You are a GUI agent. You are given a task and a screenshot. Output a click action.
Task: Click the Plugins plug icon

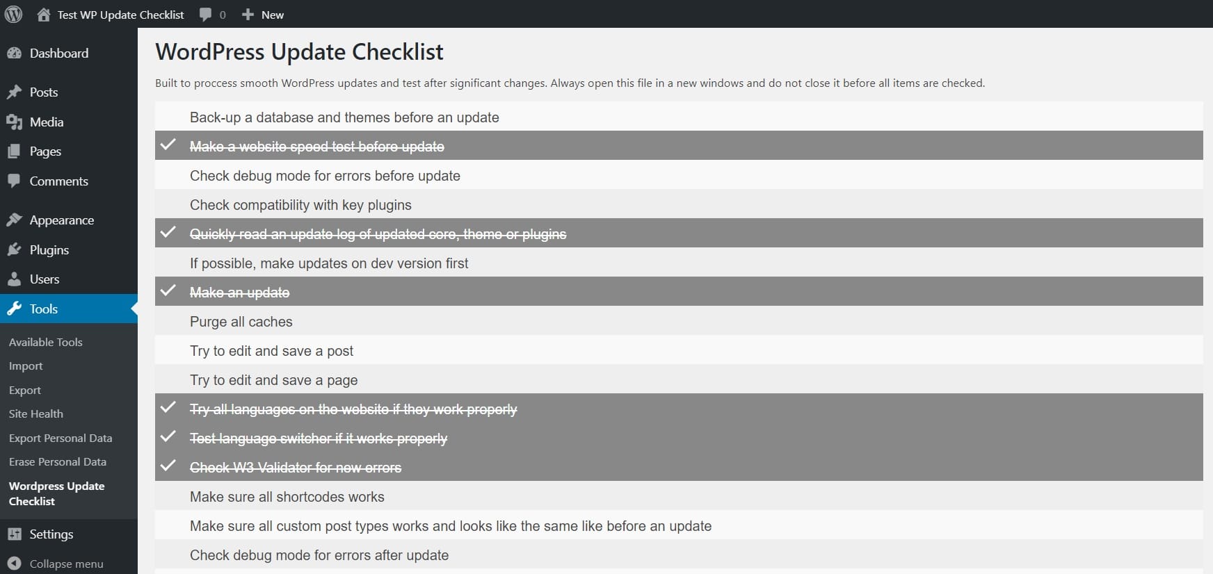[14, 250]
